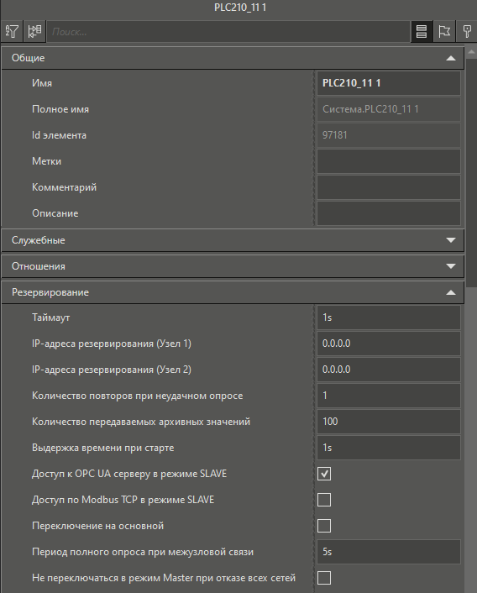Click the PLC210_11 1 panel title
This screenshot has width=477, height=593.
tap(240, 8)
